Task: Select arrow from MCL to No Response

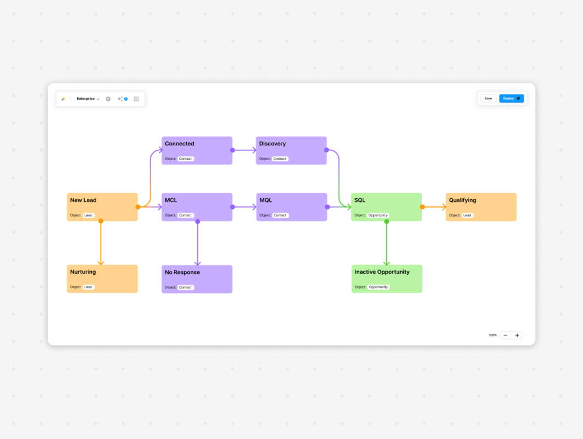Action: click(198, 244)
